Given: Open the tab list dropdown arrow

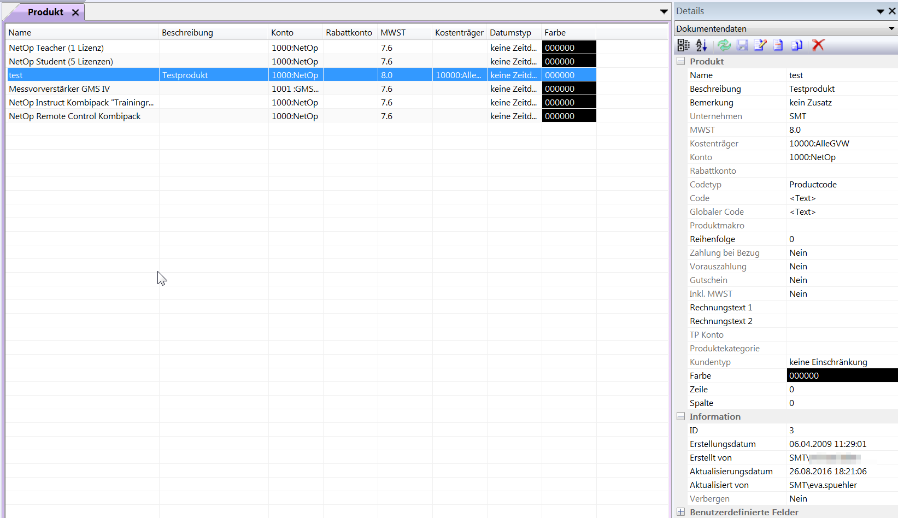Looking at the screenshot, I should (664, 11).
